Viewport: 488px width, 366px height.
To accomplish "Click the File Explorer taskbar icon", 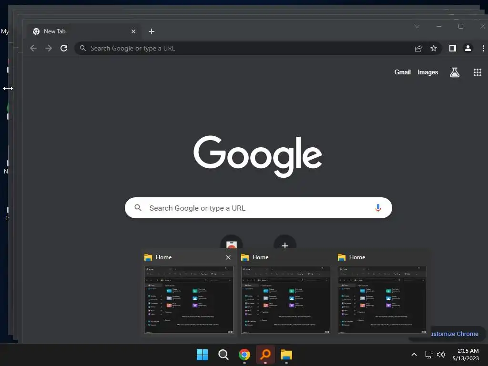I will click(286, 355).
